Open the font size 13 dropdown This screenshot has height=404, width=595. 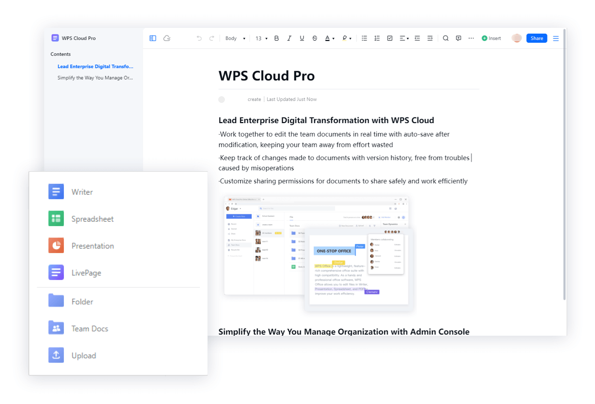[261, 38]
